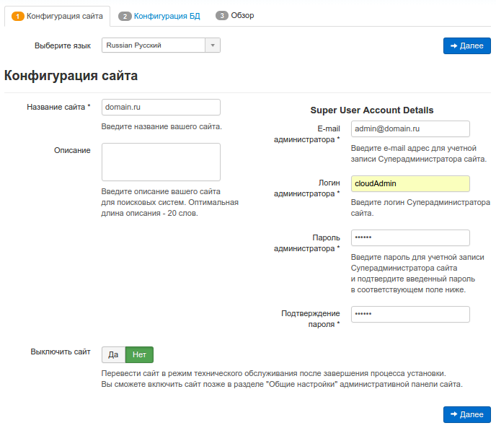Set Выключить сайт to Нет
496x428 pixels.
tap(139, 354)
